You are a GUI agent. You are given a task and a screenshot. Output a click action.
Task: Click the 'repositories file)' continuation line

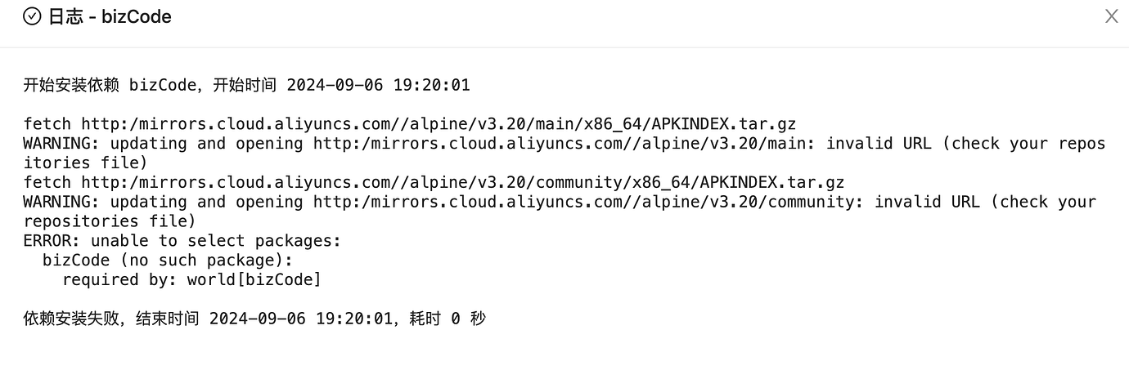pyautogui.click(x=110, y=221)
